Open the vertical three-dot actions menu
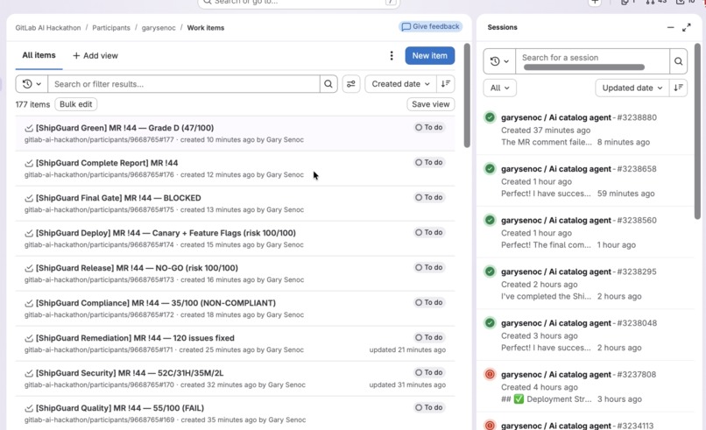Screen dimensions: 706x430 click(x=392, y=55)
